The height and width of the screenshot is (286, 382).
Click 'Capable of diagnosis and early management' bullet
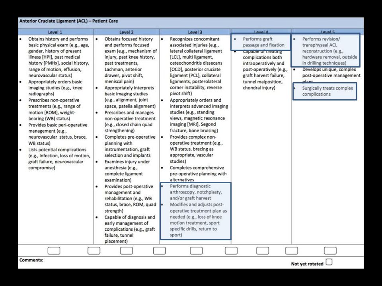click(x=130, y=229)
